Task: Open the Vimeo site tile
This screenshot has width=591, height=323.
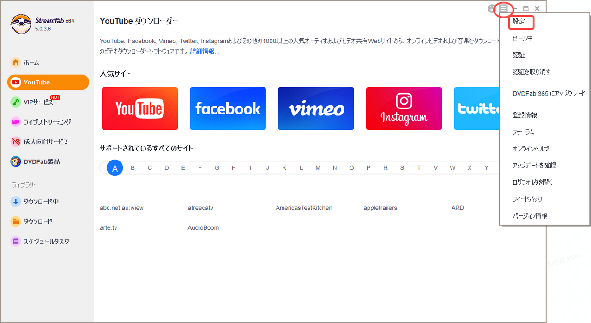Action: 316,108
